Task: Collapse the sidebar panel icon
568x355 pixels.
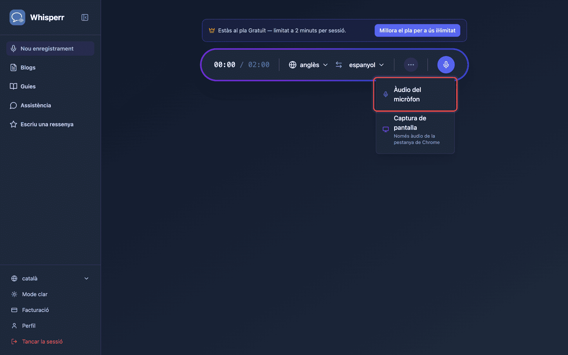Action: pyautogui.click(x=85, y=17)
